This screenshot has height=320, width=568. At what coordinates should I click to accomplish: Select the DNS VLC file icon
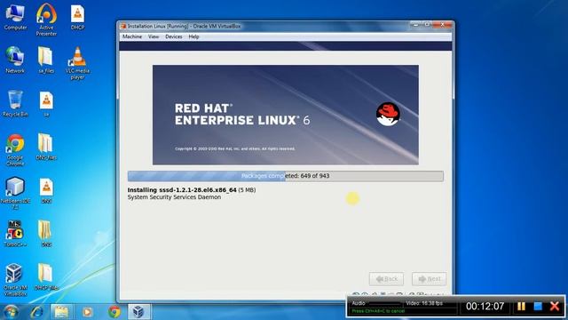coord(46,190)
